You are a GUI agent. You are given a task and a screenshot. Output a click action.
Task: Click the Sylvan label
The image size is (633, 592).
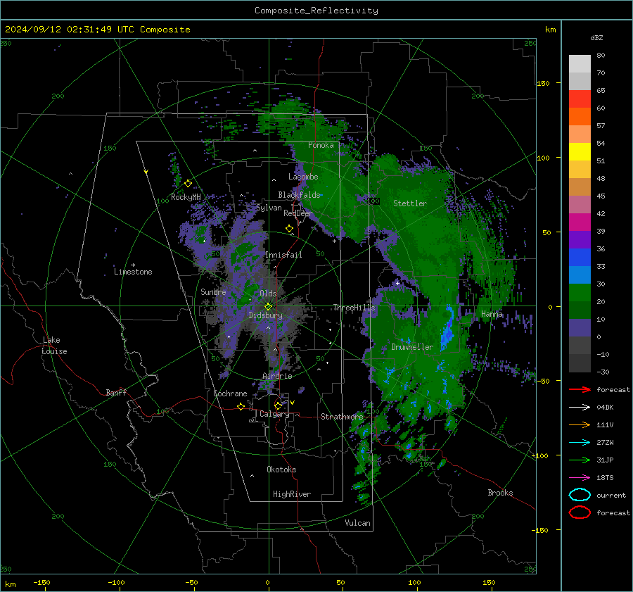point(269,208)
